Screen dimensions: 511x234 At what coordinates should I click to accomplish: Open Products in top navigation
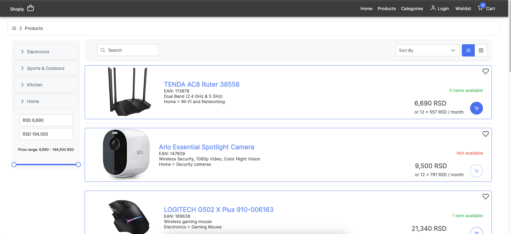387,9
